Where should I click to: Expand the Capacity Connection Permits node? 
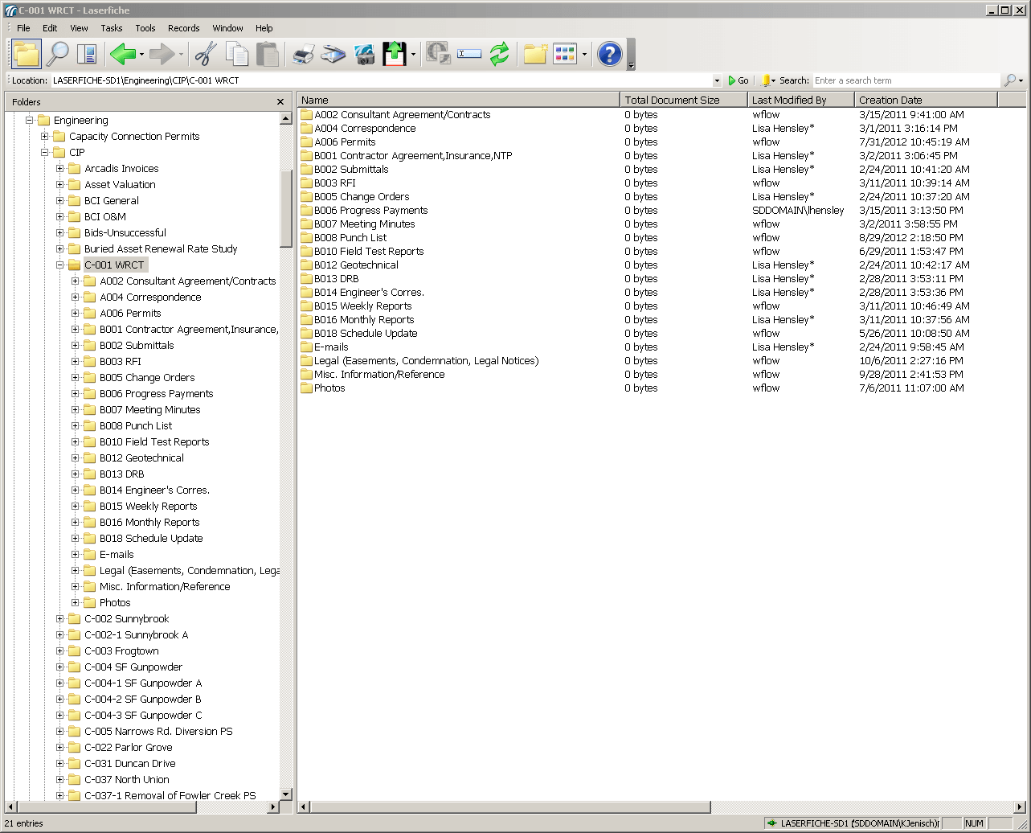44,136
